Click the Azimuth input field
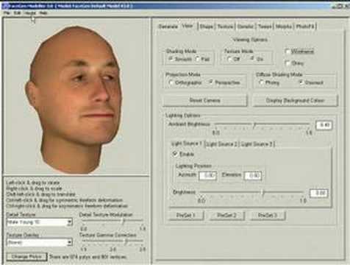The width and height of the screenshot is (350, 265). [x=207, y=175]
